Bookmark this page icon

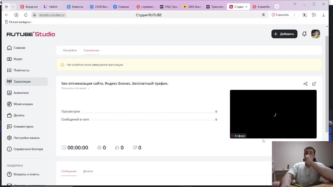tap(263, 15)
